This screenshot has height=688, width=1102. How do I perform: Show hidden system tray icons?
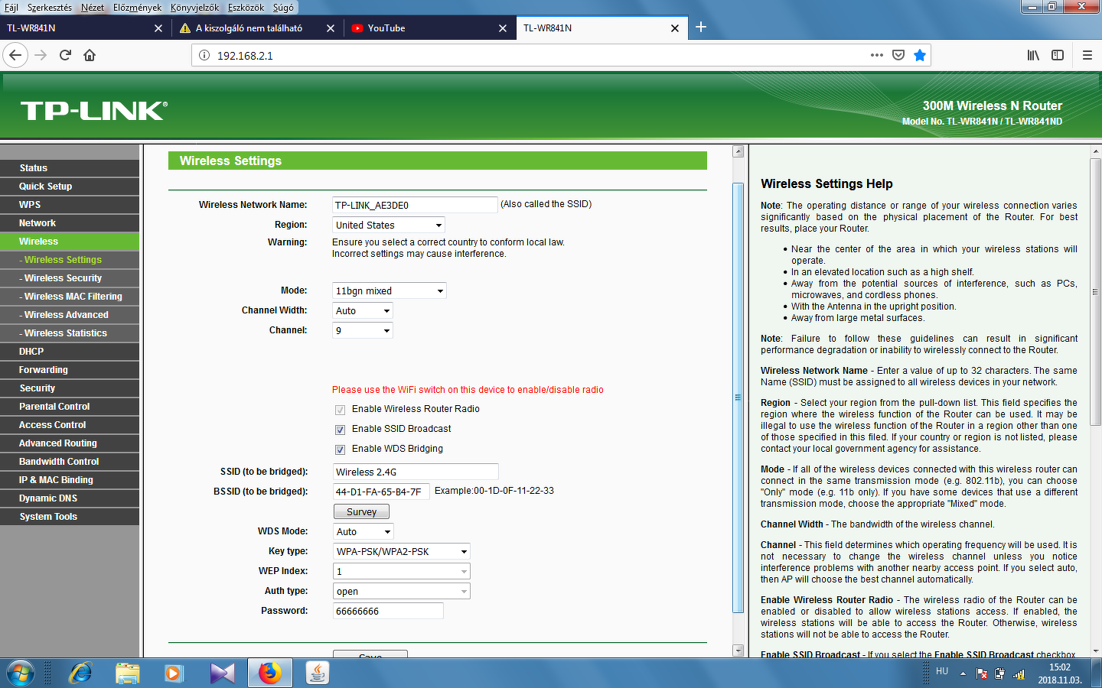(963, 673)
